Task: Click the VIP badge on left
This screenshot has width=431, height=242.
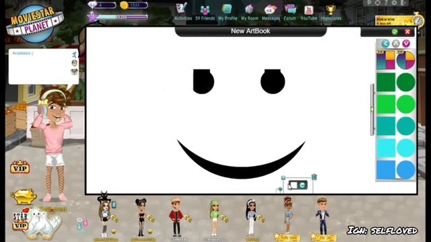Action: click(x=20, y=167)
